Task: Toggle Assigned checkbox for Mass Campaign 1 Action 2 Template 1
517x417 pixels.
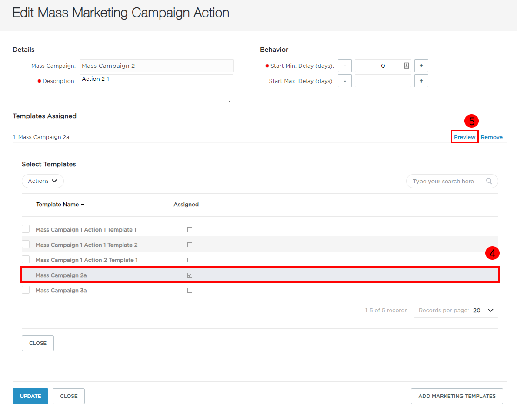Action: (x=190, y=260)
